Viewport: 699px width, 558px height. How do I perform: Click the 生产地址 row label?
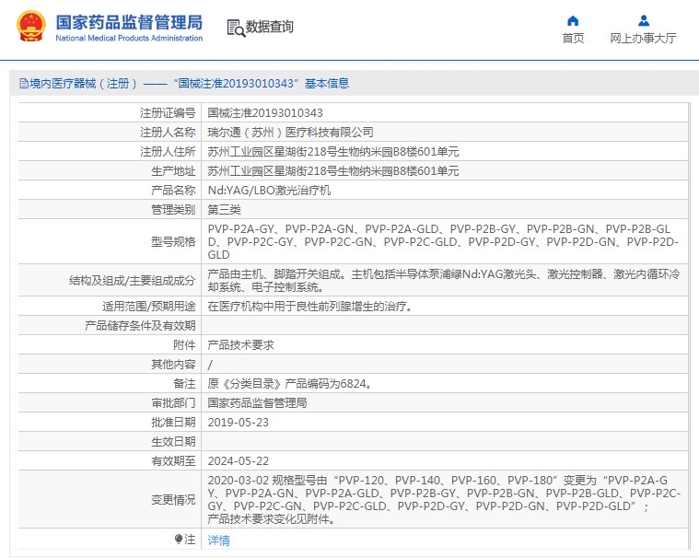[173, 170]
